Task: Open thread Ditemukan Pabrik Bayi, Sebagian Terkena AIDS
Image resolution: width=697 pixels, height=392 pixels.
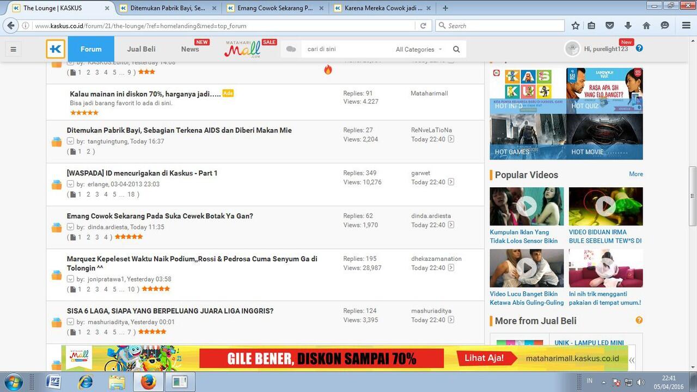Action: 179,130
